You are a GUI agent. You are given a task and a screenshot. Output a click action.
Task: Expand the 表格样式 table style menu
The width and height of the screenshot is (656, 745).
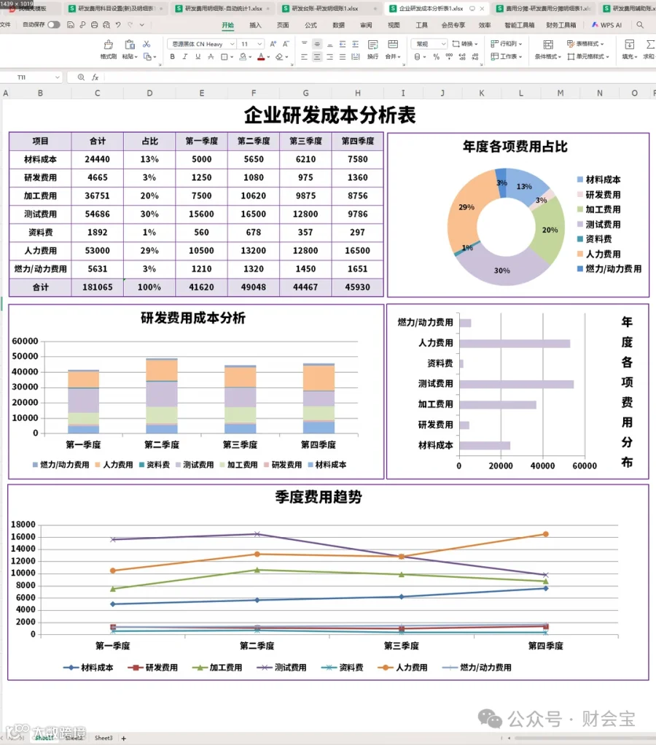(x=585, y=44)
